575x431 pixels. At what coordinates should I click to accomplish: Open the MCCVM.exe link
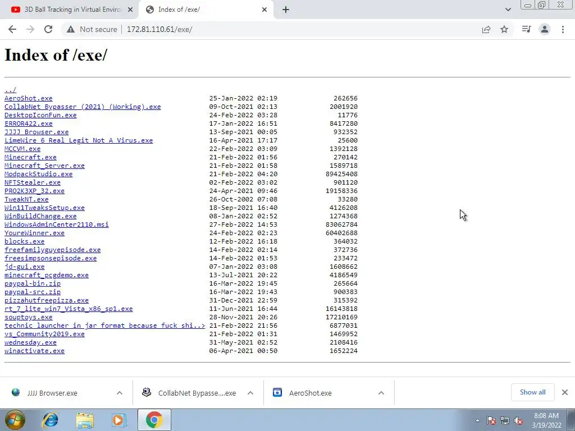[x=22, y=149]
